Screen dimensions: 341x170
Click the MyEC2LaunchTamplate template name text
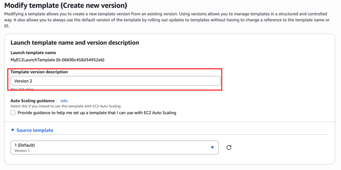click(x=33, y=60)
